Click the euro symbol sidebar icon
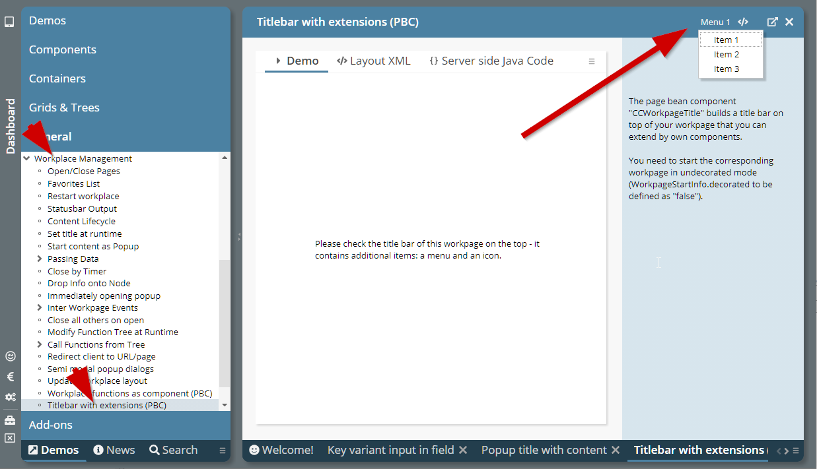817x469 pixels. pos(10,377)
